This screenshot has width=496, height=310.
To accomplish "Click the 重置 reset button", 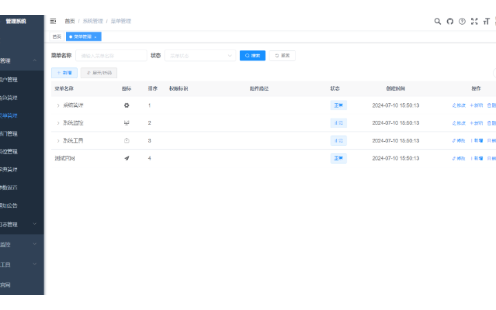I will tap(282, 56).
